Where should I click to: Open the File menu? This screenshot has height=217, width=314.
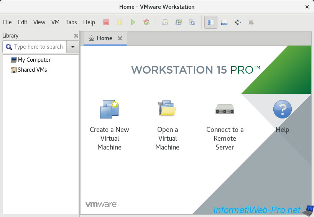click(7, 22)
